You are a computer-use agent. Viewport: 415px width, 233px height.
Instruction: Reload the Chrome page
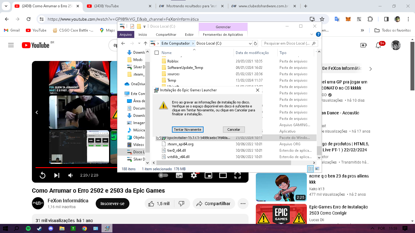[x=29, y=19]
